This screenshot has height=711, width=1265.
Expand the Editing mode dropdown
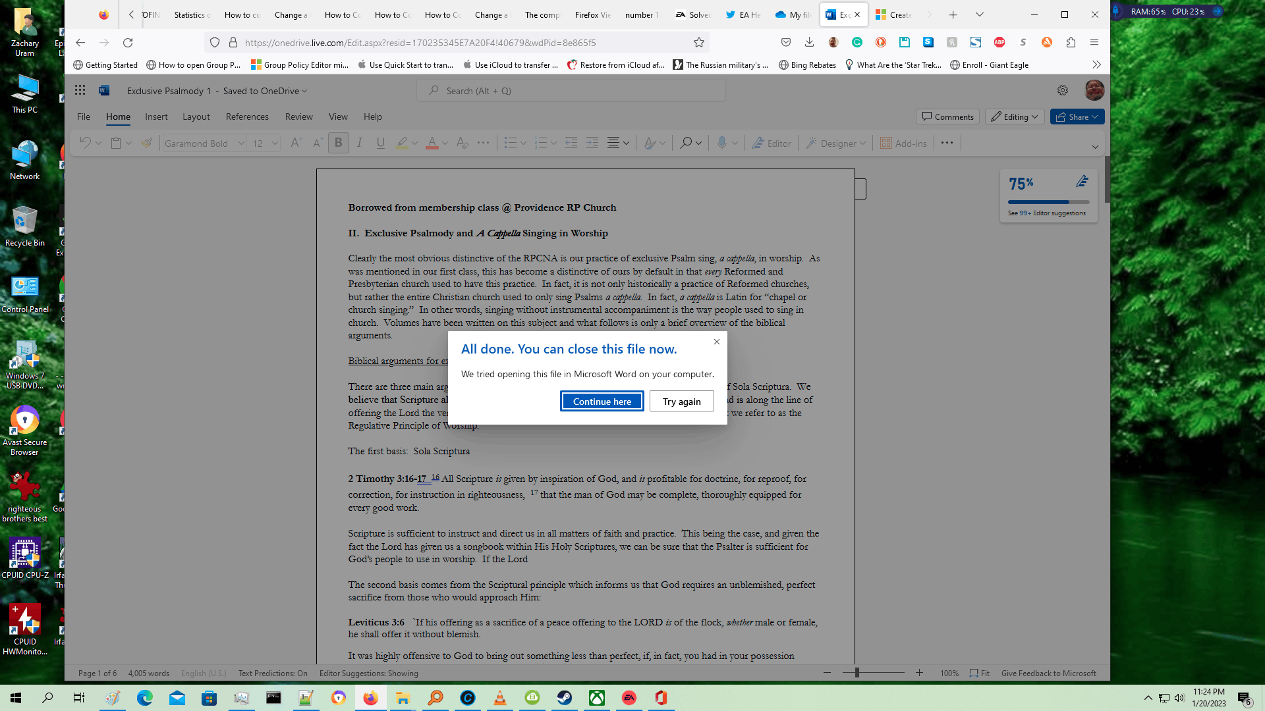pos(1015,117)
